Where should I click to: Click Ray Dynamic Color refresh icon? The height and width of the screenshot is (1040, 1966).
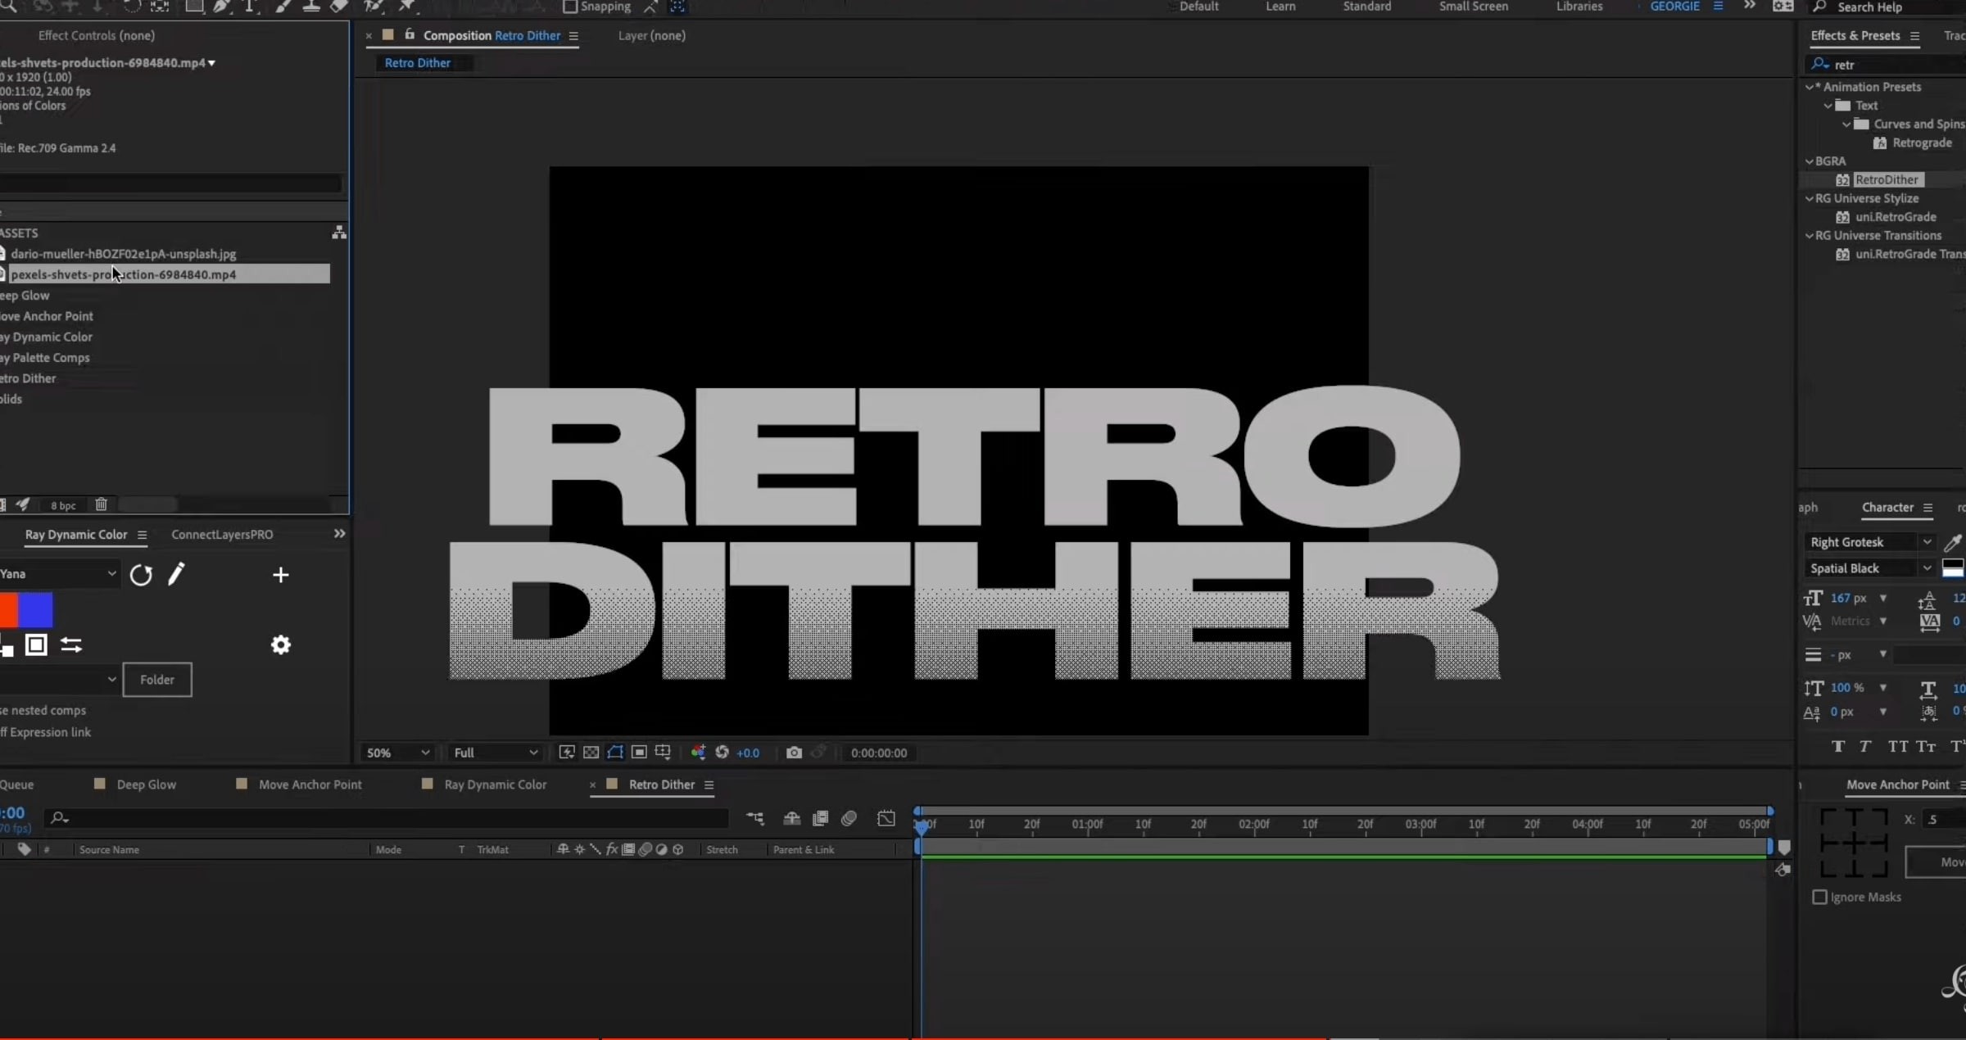(x=141, y=575)
